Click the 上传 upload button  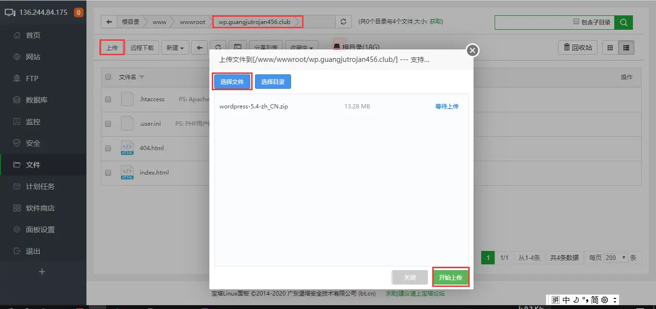point(112,48)
